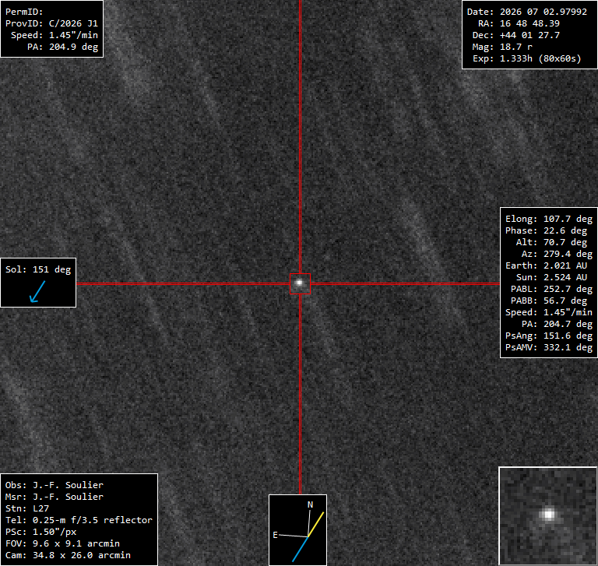Click the comet nucleus at the crosshair center
The height and width of the screenshot is (566, 598).
[300, 283]
